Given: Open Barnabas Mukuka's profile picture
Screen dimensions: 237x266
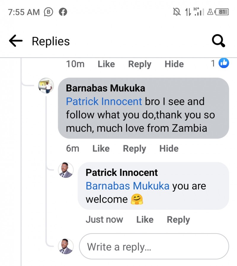Looking at the screenshot, I should coord(46,86).
